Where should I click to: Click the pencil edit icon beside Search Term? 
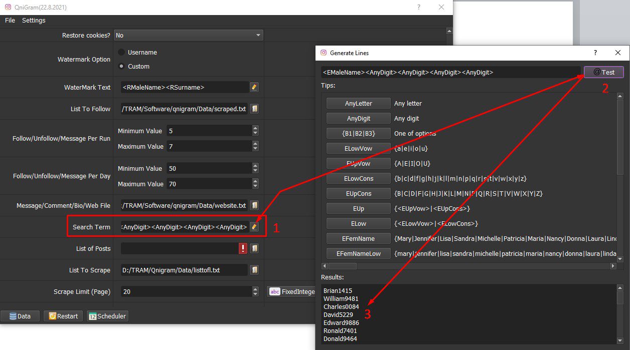coord(254,227)
